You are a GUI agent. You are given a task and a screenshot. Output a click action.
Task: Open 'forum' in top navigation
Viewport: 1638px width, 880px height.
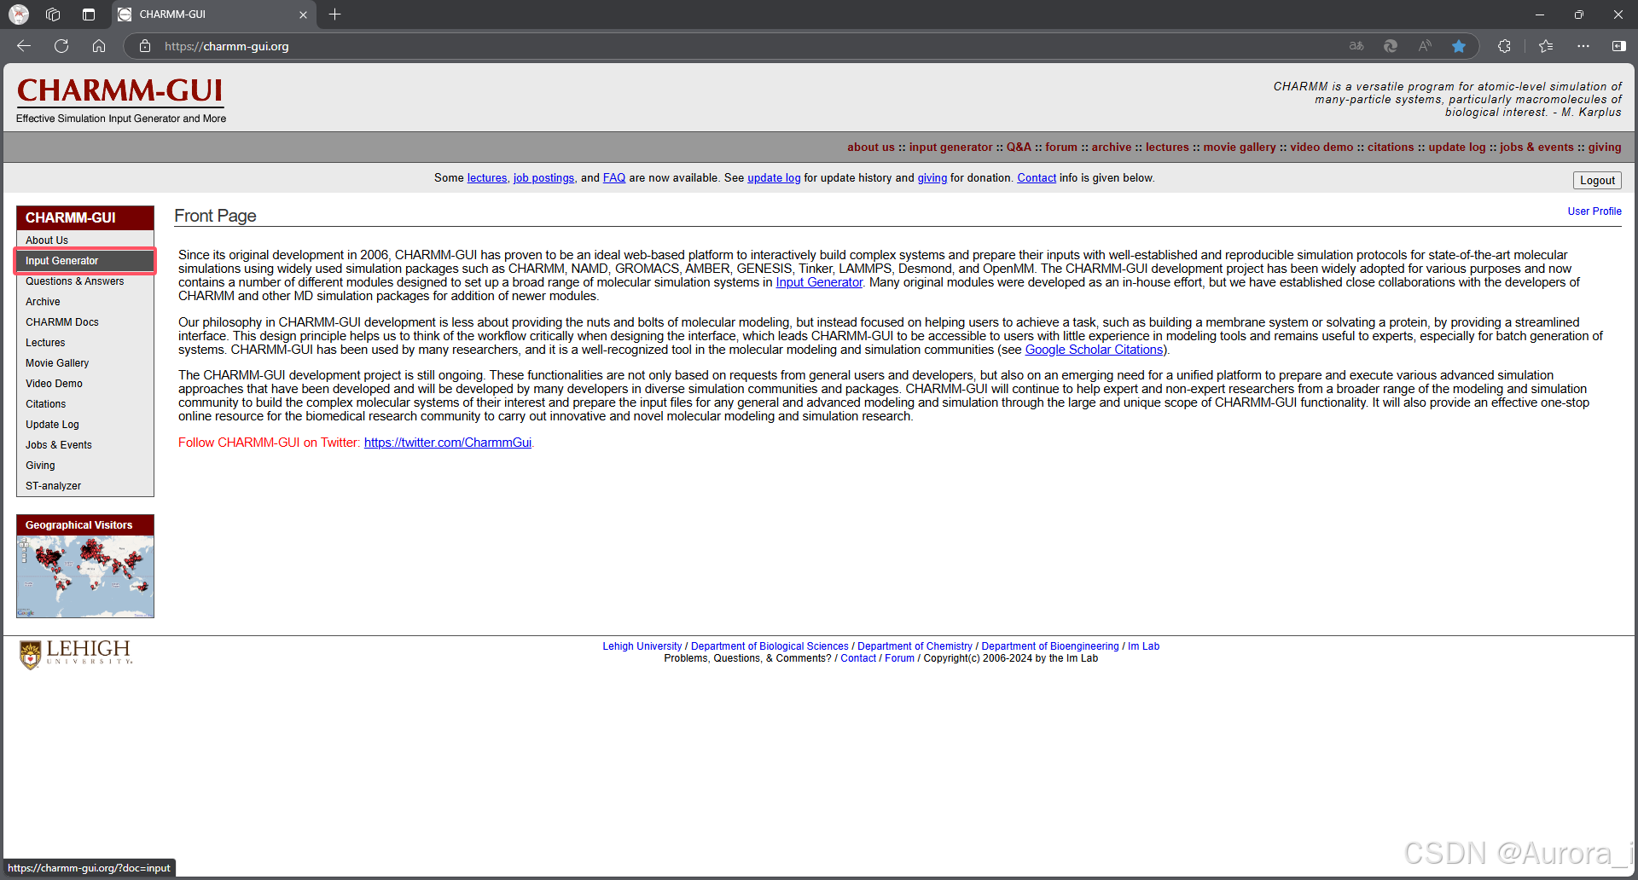1061,148
